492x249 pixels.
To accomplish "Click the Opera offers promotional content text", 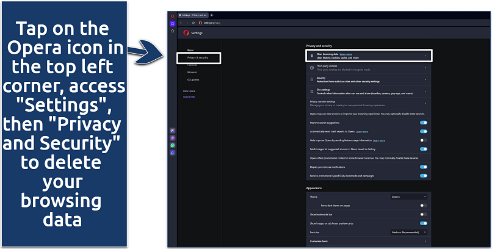I will (x=364, y=158).
